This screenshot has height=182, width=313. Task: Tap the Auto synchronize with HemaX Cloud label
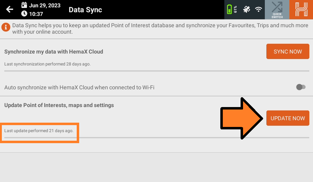(x=79, y=87)
